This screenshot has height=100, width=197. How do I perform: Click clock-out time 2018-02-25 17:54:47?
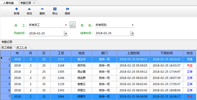pyautogui.click(x=166, y=72)
